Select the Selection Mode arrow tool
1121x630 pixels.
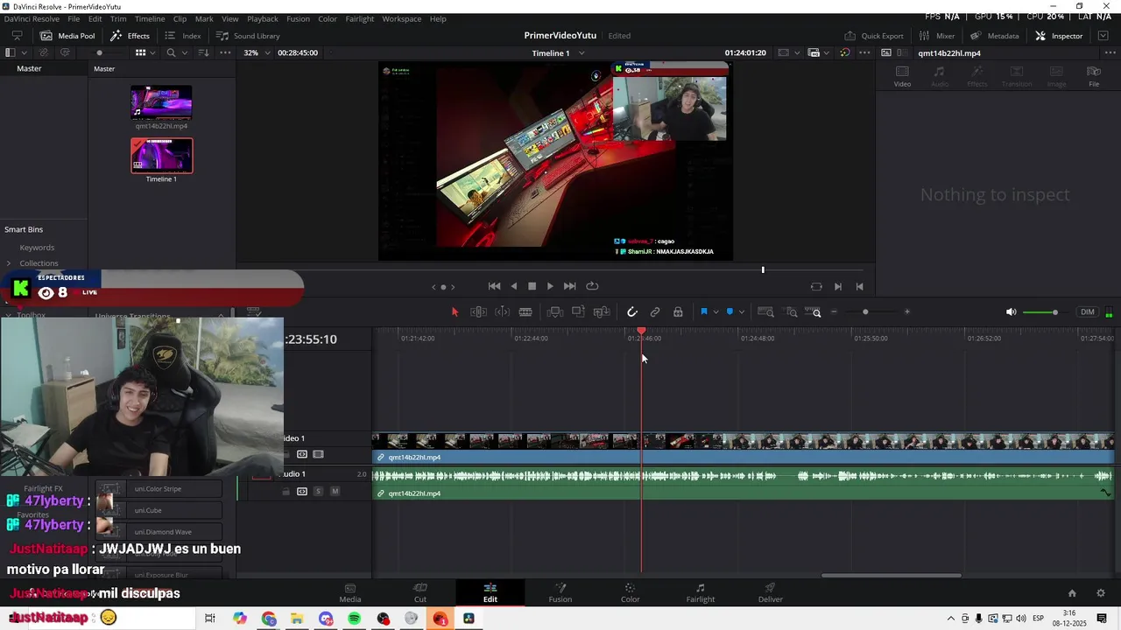tap(455, 312)
